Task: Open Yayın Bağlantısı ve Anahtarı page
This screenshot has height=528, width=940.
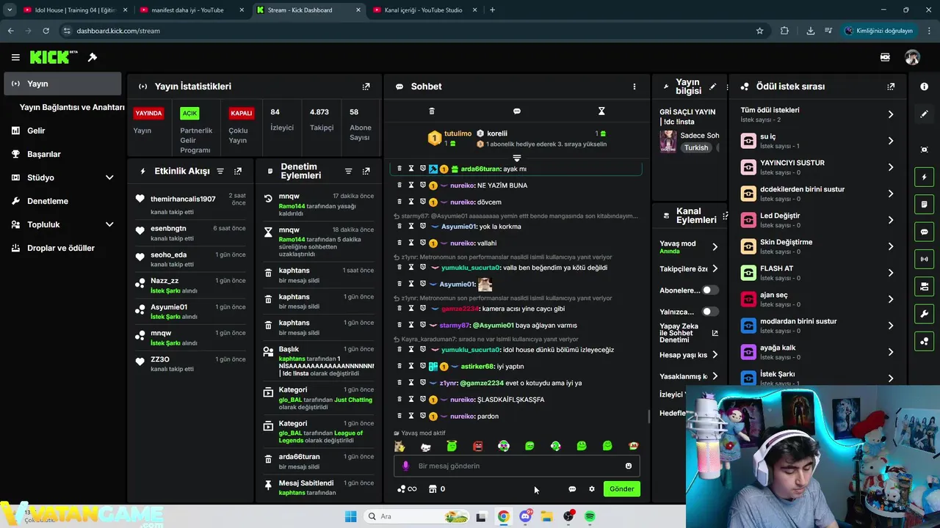Action: point(72,107)
